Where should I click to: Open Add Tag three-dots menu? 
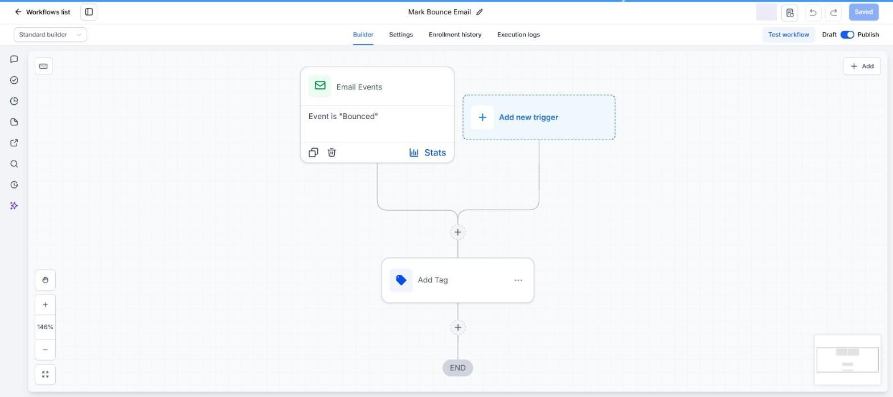[518, 280]
